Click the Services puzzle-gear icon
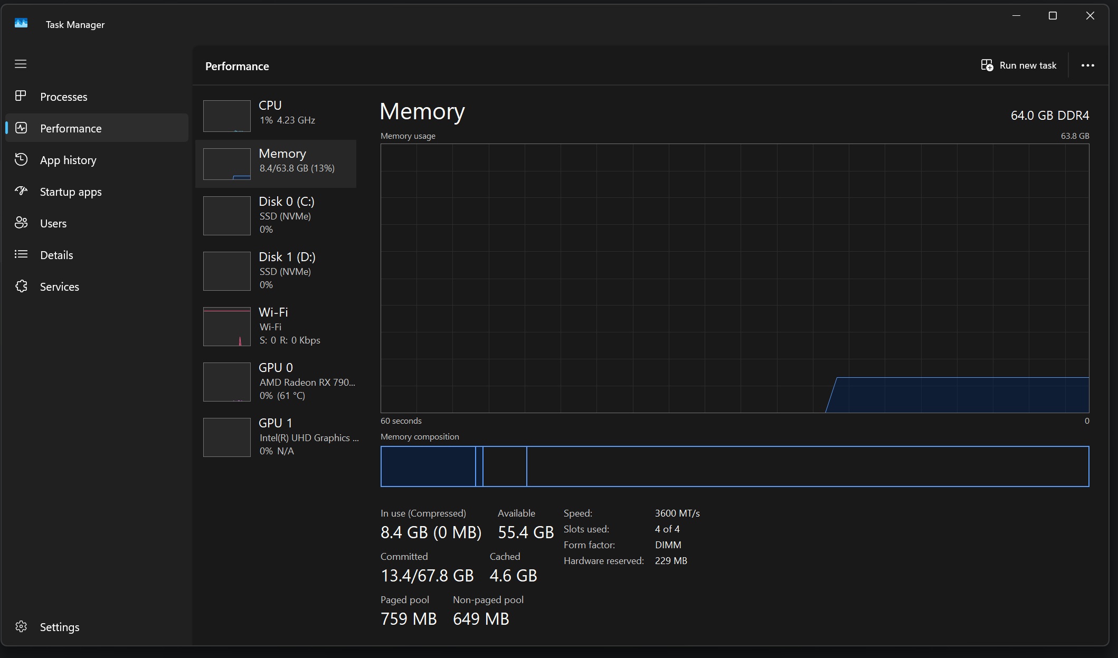 21,286
